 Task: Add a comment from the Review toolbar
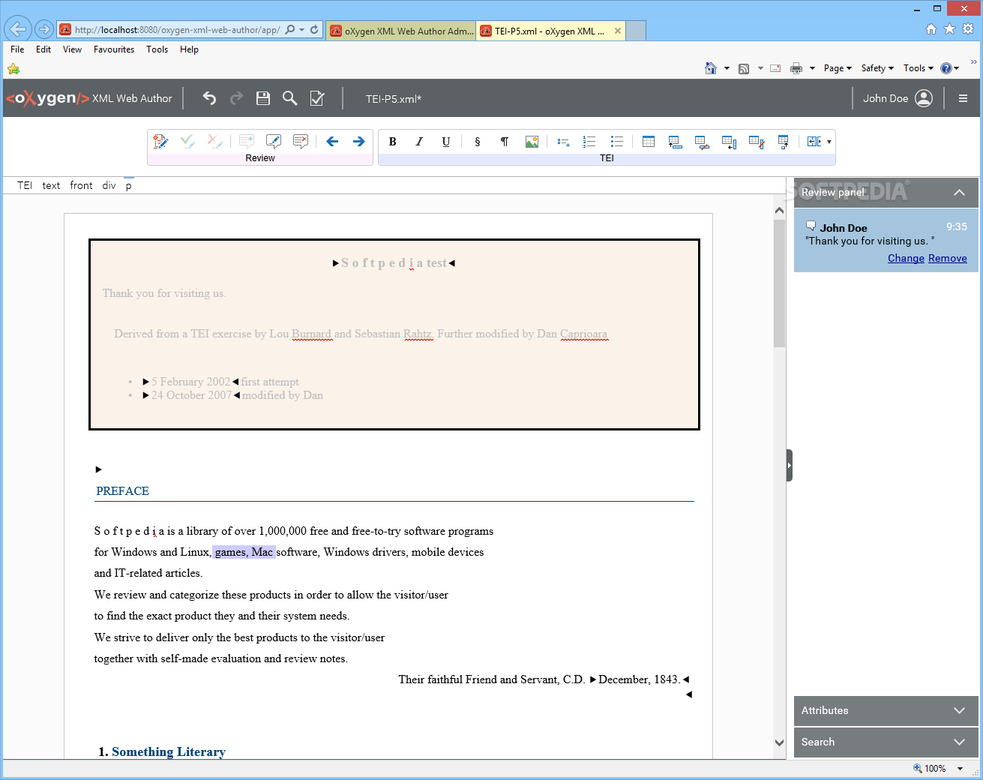[247, 141]
